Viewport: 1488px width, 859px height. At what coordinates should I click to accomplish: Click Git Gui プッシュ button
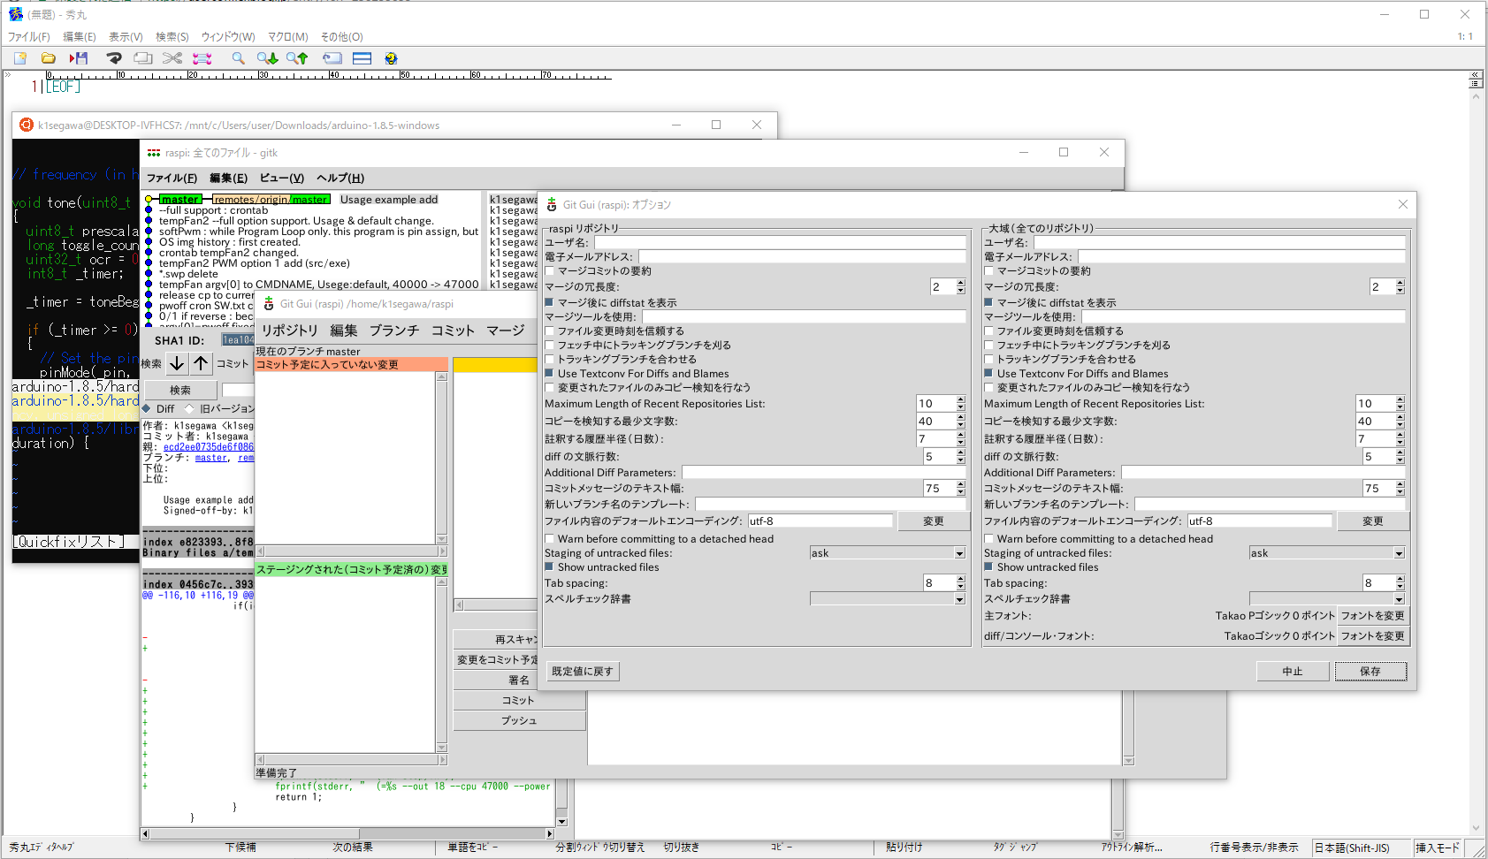(519, 721)
